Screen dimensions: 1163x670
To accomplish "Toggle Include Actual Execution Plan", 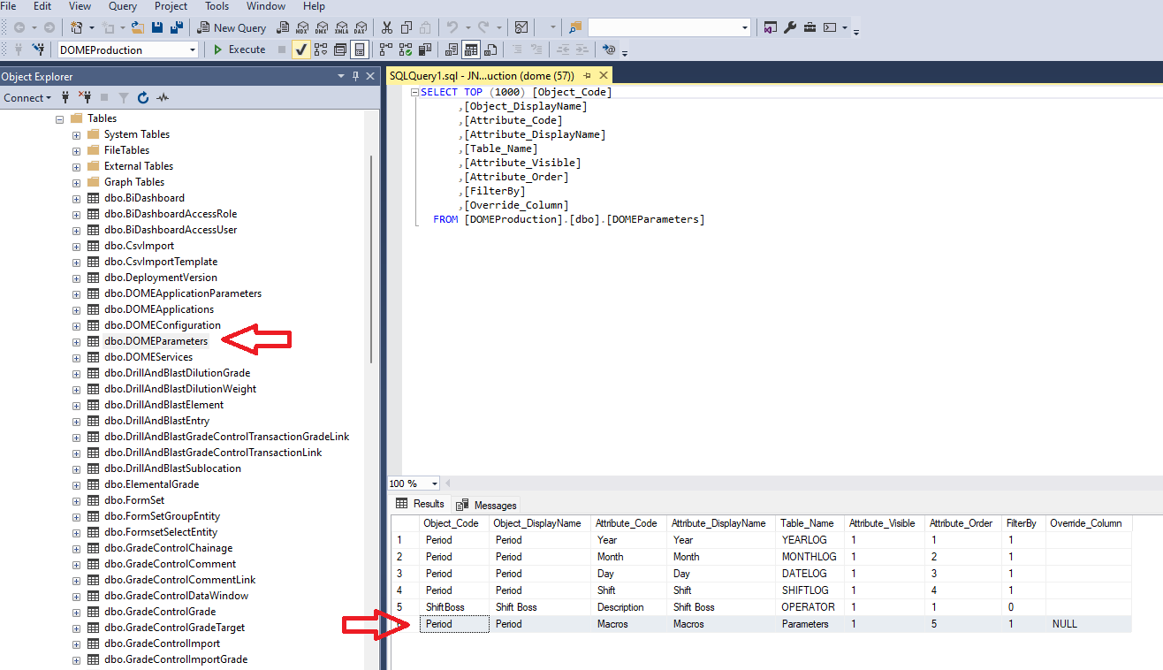I will (x=386, y=49).
